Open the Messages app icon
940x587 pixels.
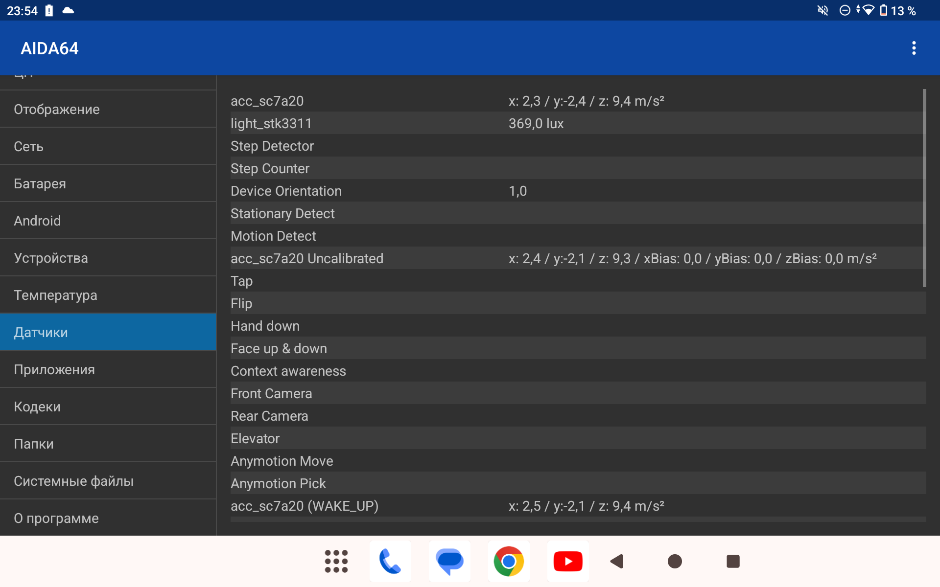pyautogui.click(x=449, y=561)
